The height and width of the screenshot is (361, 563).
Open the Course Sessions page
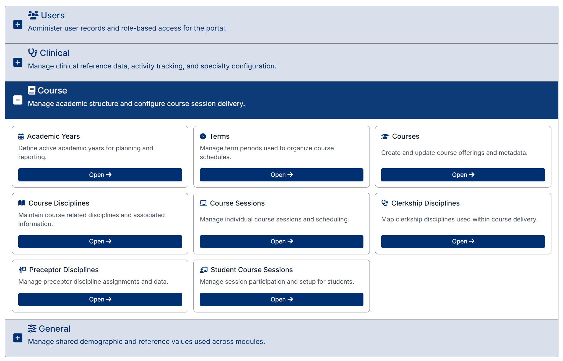(281, 241)
